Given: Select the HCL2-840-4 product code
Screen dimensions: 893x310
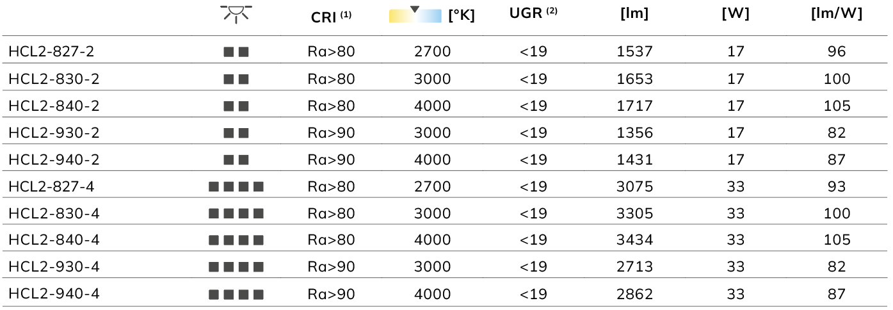Looking at the screenshot, I should pyautogui.click(x=54, y=240).
